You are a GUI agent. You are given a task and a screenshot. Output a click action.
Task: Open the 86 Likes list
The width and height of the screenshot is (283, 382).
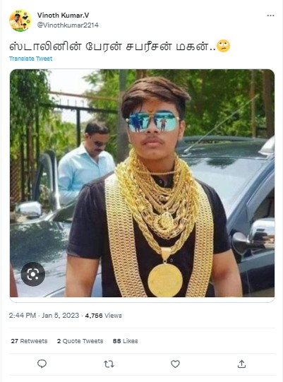click(x=125, y=341)
